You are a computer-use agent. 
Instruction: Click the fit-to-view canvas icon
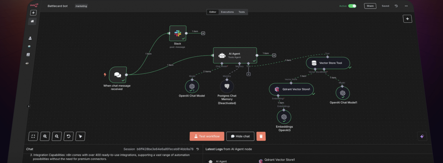[33, 136]
